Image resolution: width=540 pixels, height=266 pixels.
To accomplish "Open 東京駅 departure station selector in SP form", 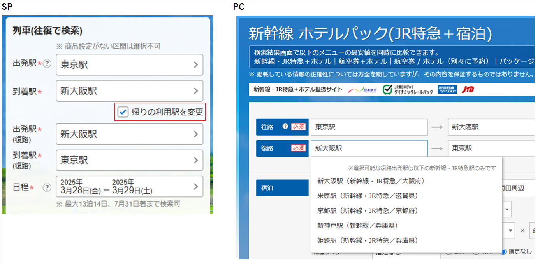I will 129,64.
